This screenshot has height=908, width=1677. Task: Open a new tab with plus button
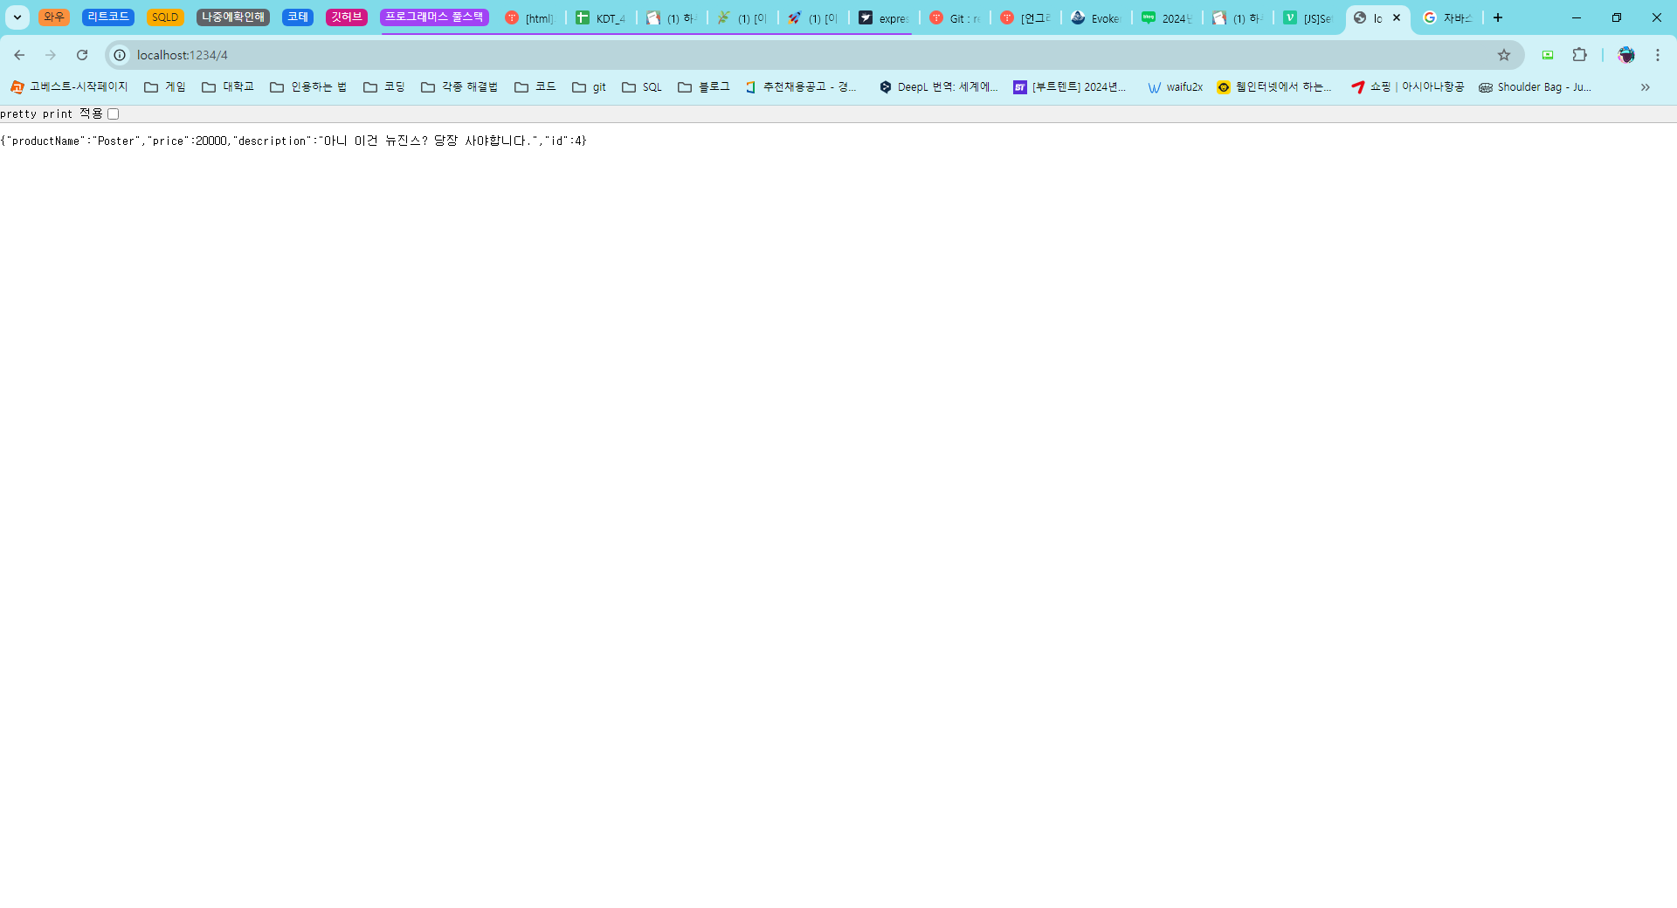[x=1498, y=17]
